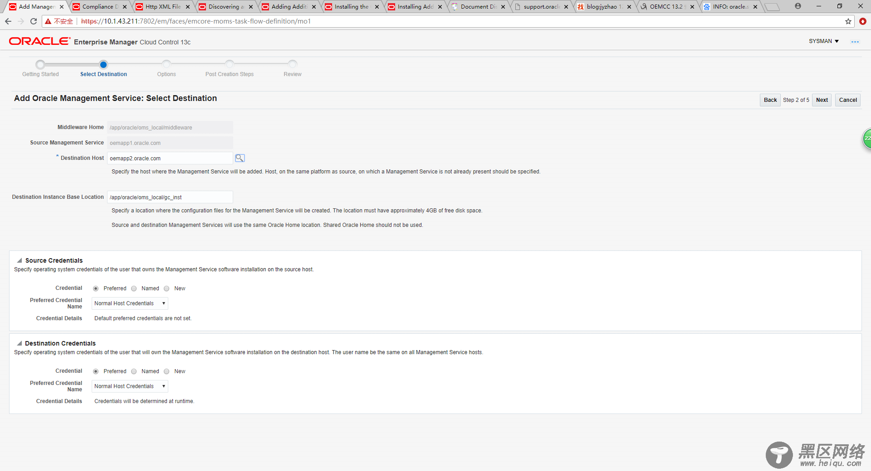871x471 pixels.
Task: Click 'Default preferred credentials are not set.' text
Action: coord(143,318)
